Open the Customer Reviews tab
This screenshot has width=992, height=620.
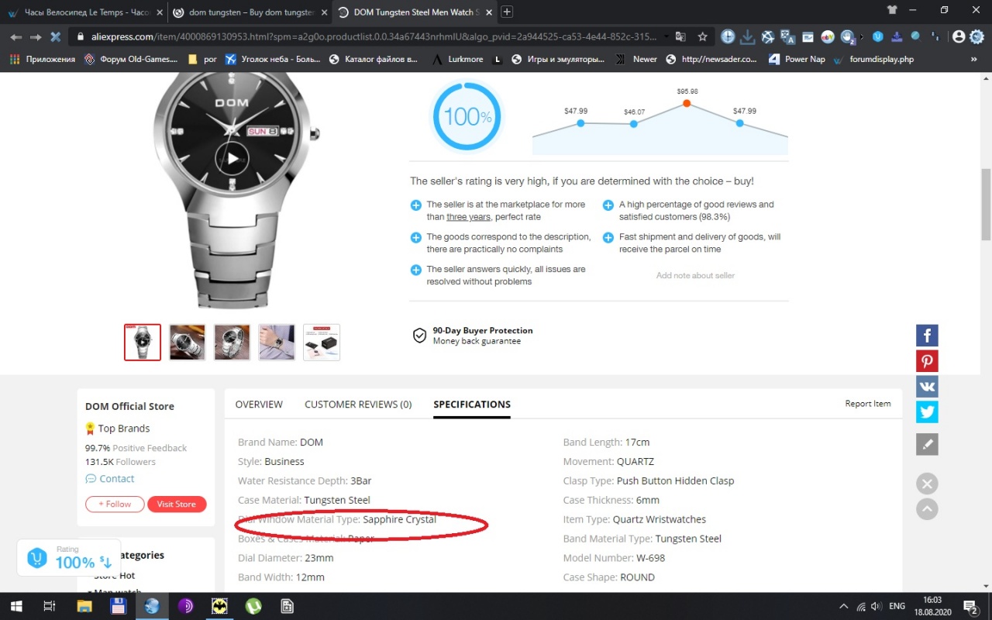pos(357,405)
